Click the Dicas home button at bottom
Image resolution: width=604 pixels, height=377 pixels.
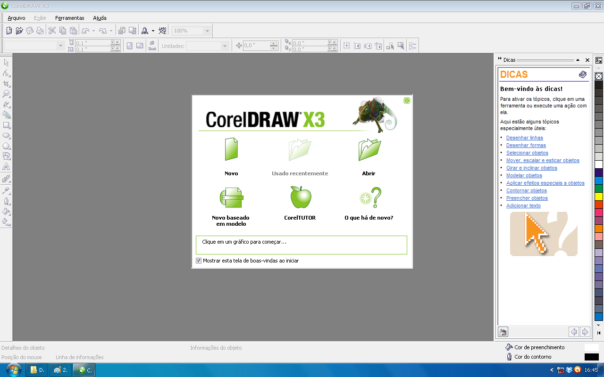point(503,332)
